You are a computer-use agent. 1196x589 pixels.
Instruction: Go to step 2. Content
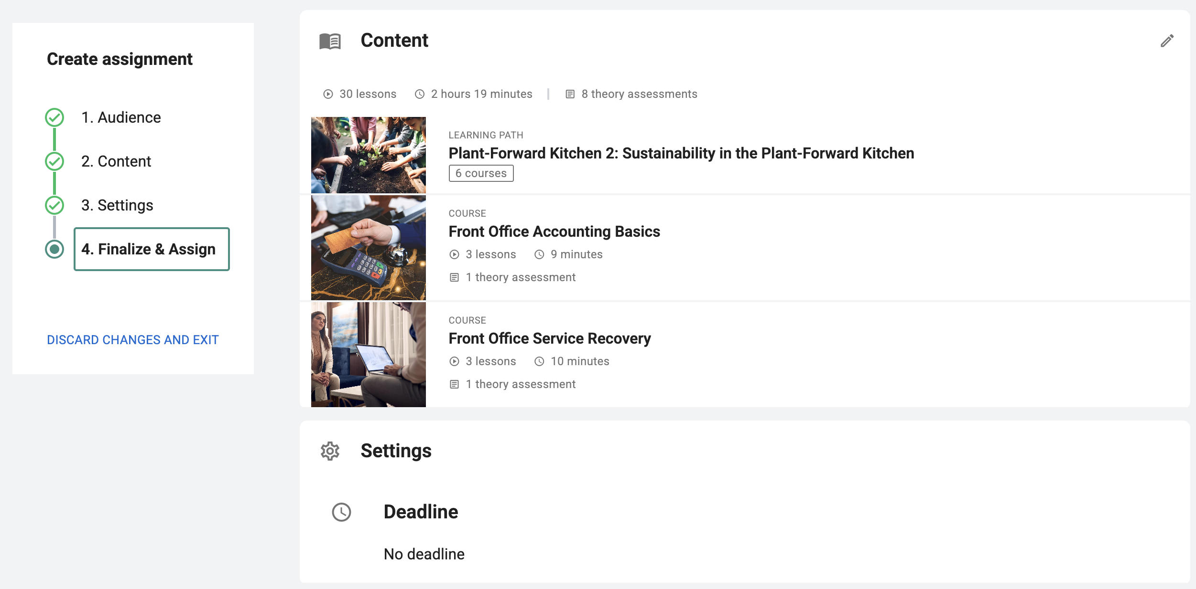pos(116,161)
